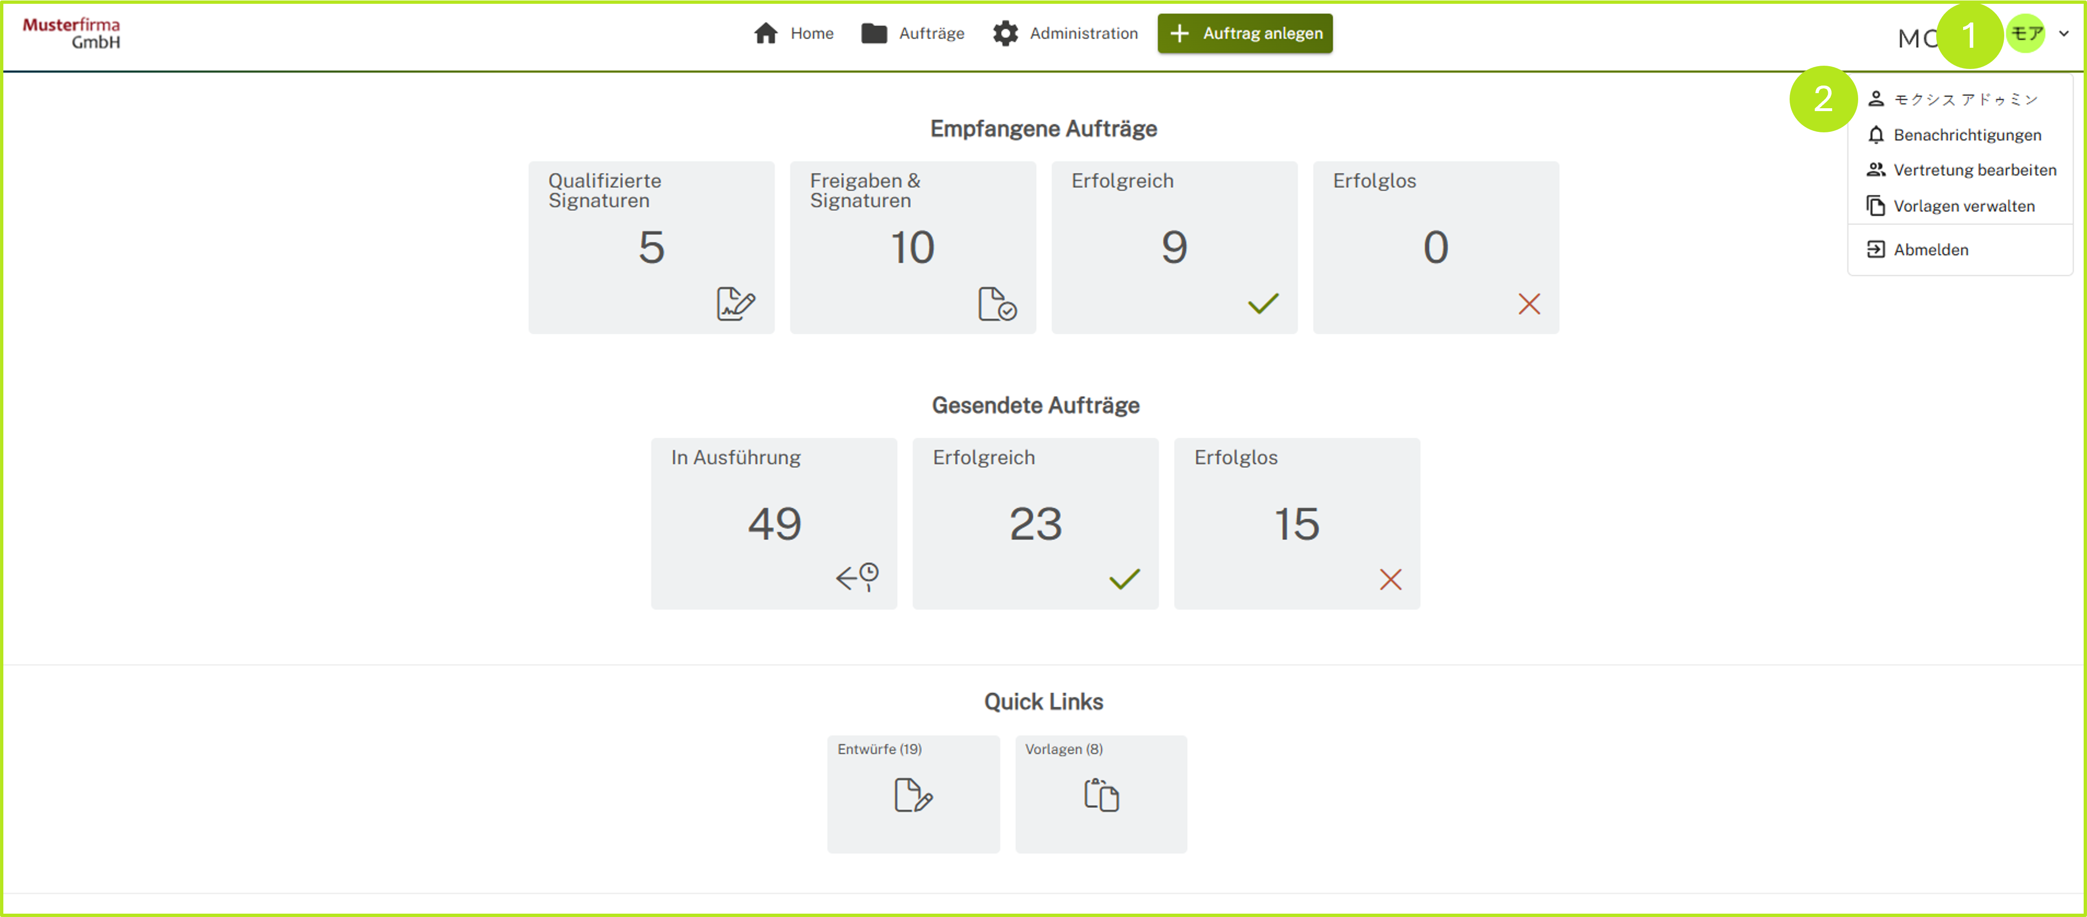Screen dimensions: 2087x917
Task: Collapse the user menu chevron arrow
Action: 2063,34
